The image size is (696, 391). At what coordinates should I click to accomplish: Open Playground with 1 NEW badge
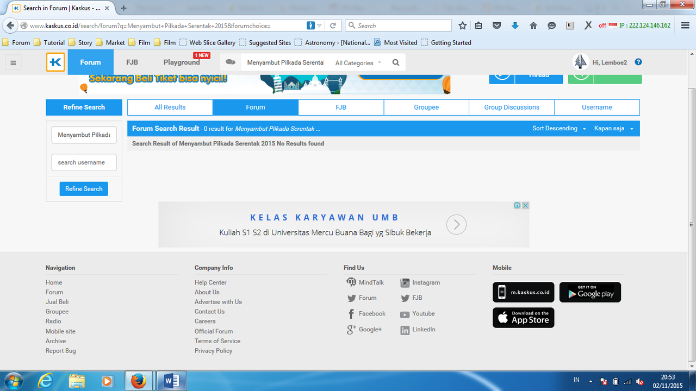[182, 62]
